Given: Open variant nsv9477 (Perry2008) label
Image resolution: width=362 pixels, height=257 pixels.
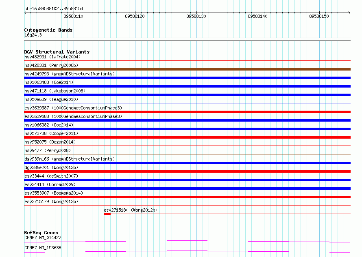Looking at the screenshot, I should 48,150.
